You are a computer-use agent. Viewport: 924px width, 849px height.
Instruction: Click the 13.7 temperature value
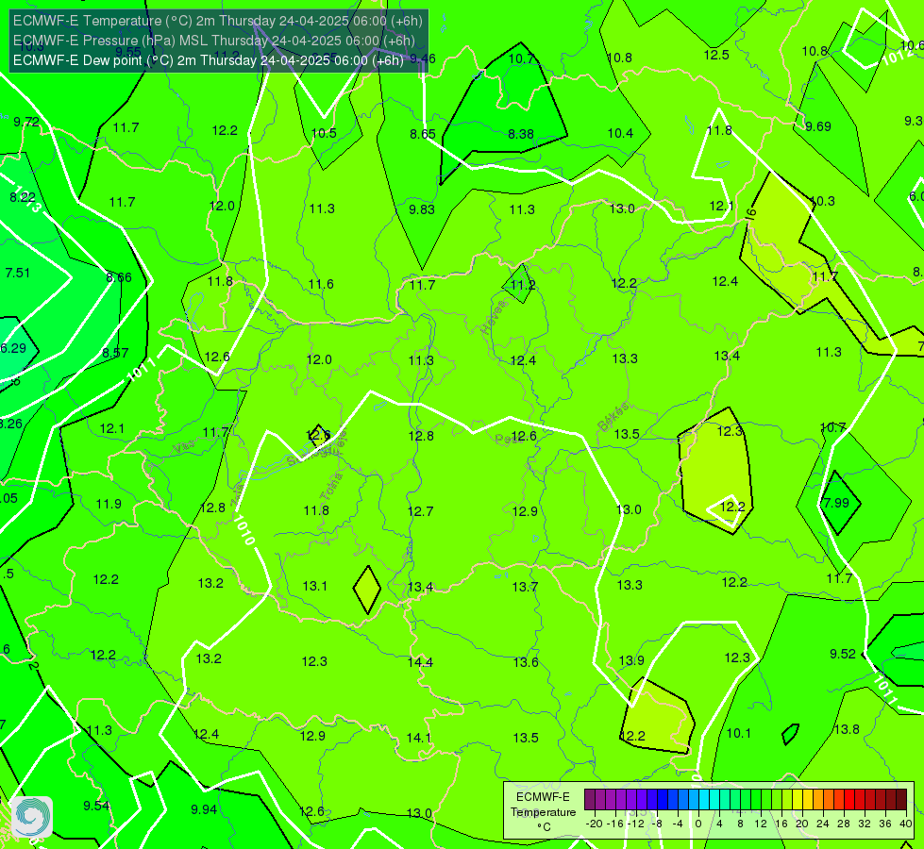click(x=525, y=587)
